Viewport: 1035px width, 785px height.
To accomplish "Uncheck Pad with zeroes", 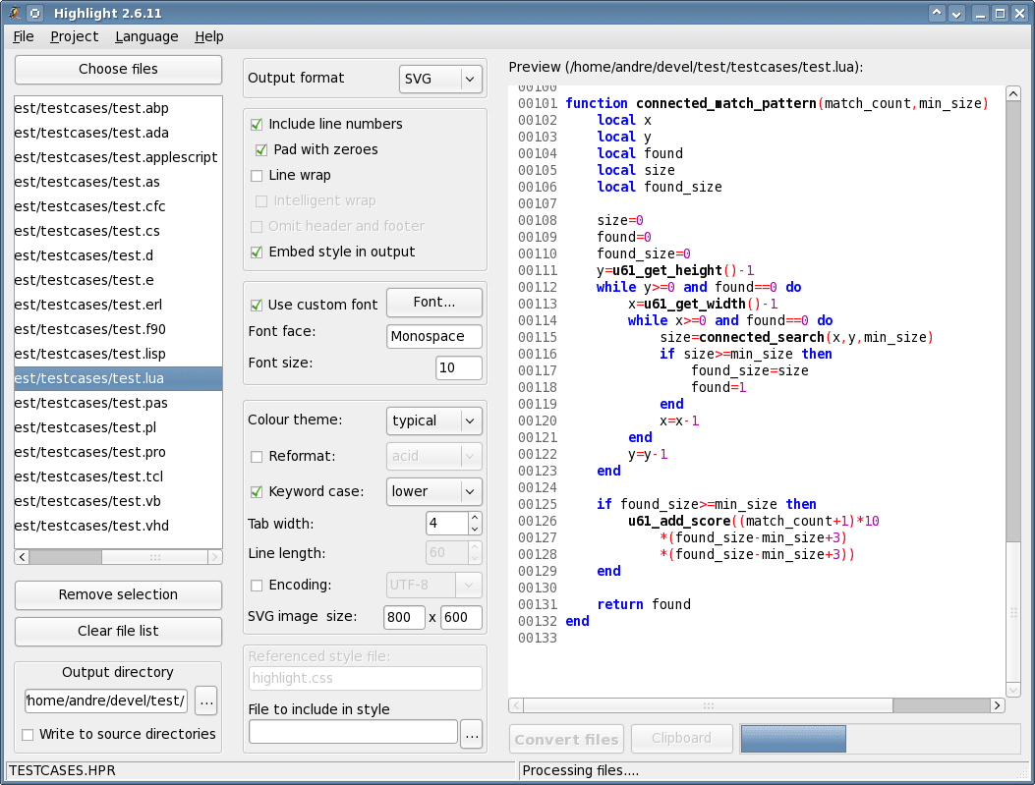I will pos(261,149).
